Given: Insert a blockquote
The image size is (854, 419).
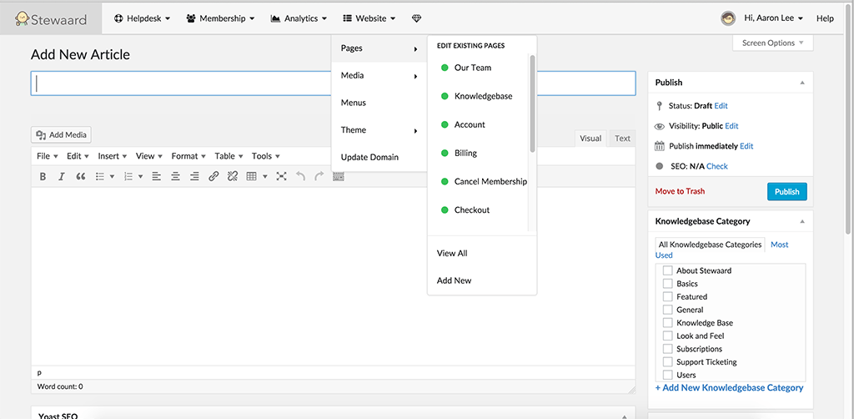Looking at the screenshot, I should (x=81, y=176).
